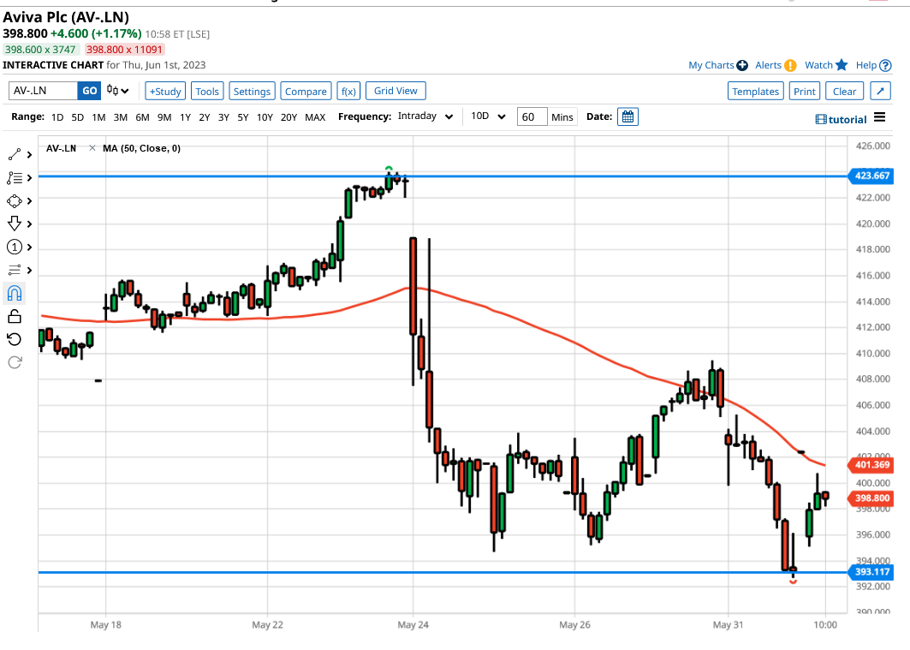The image size is (910, 650).
Task: Select the polygon shape drawing tool
Action: [x=13, y=200]
